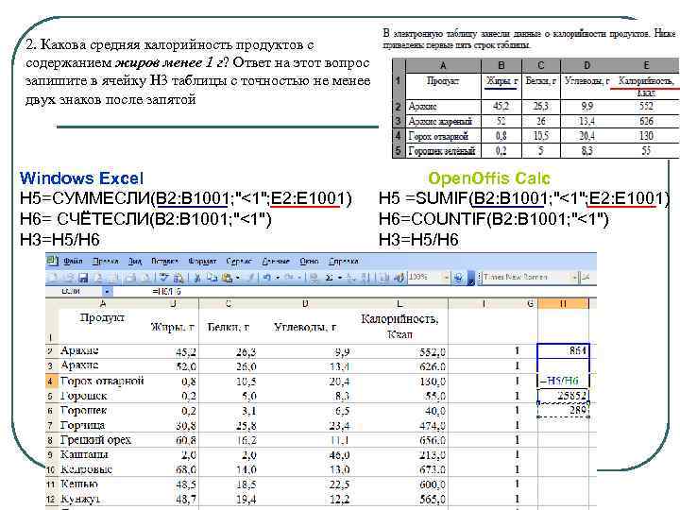The height and width of the screenshot is (510, 680).
Task: Click the Insert Hyperlink toolbar icon
Action: click(314, 278)
